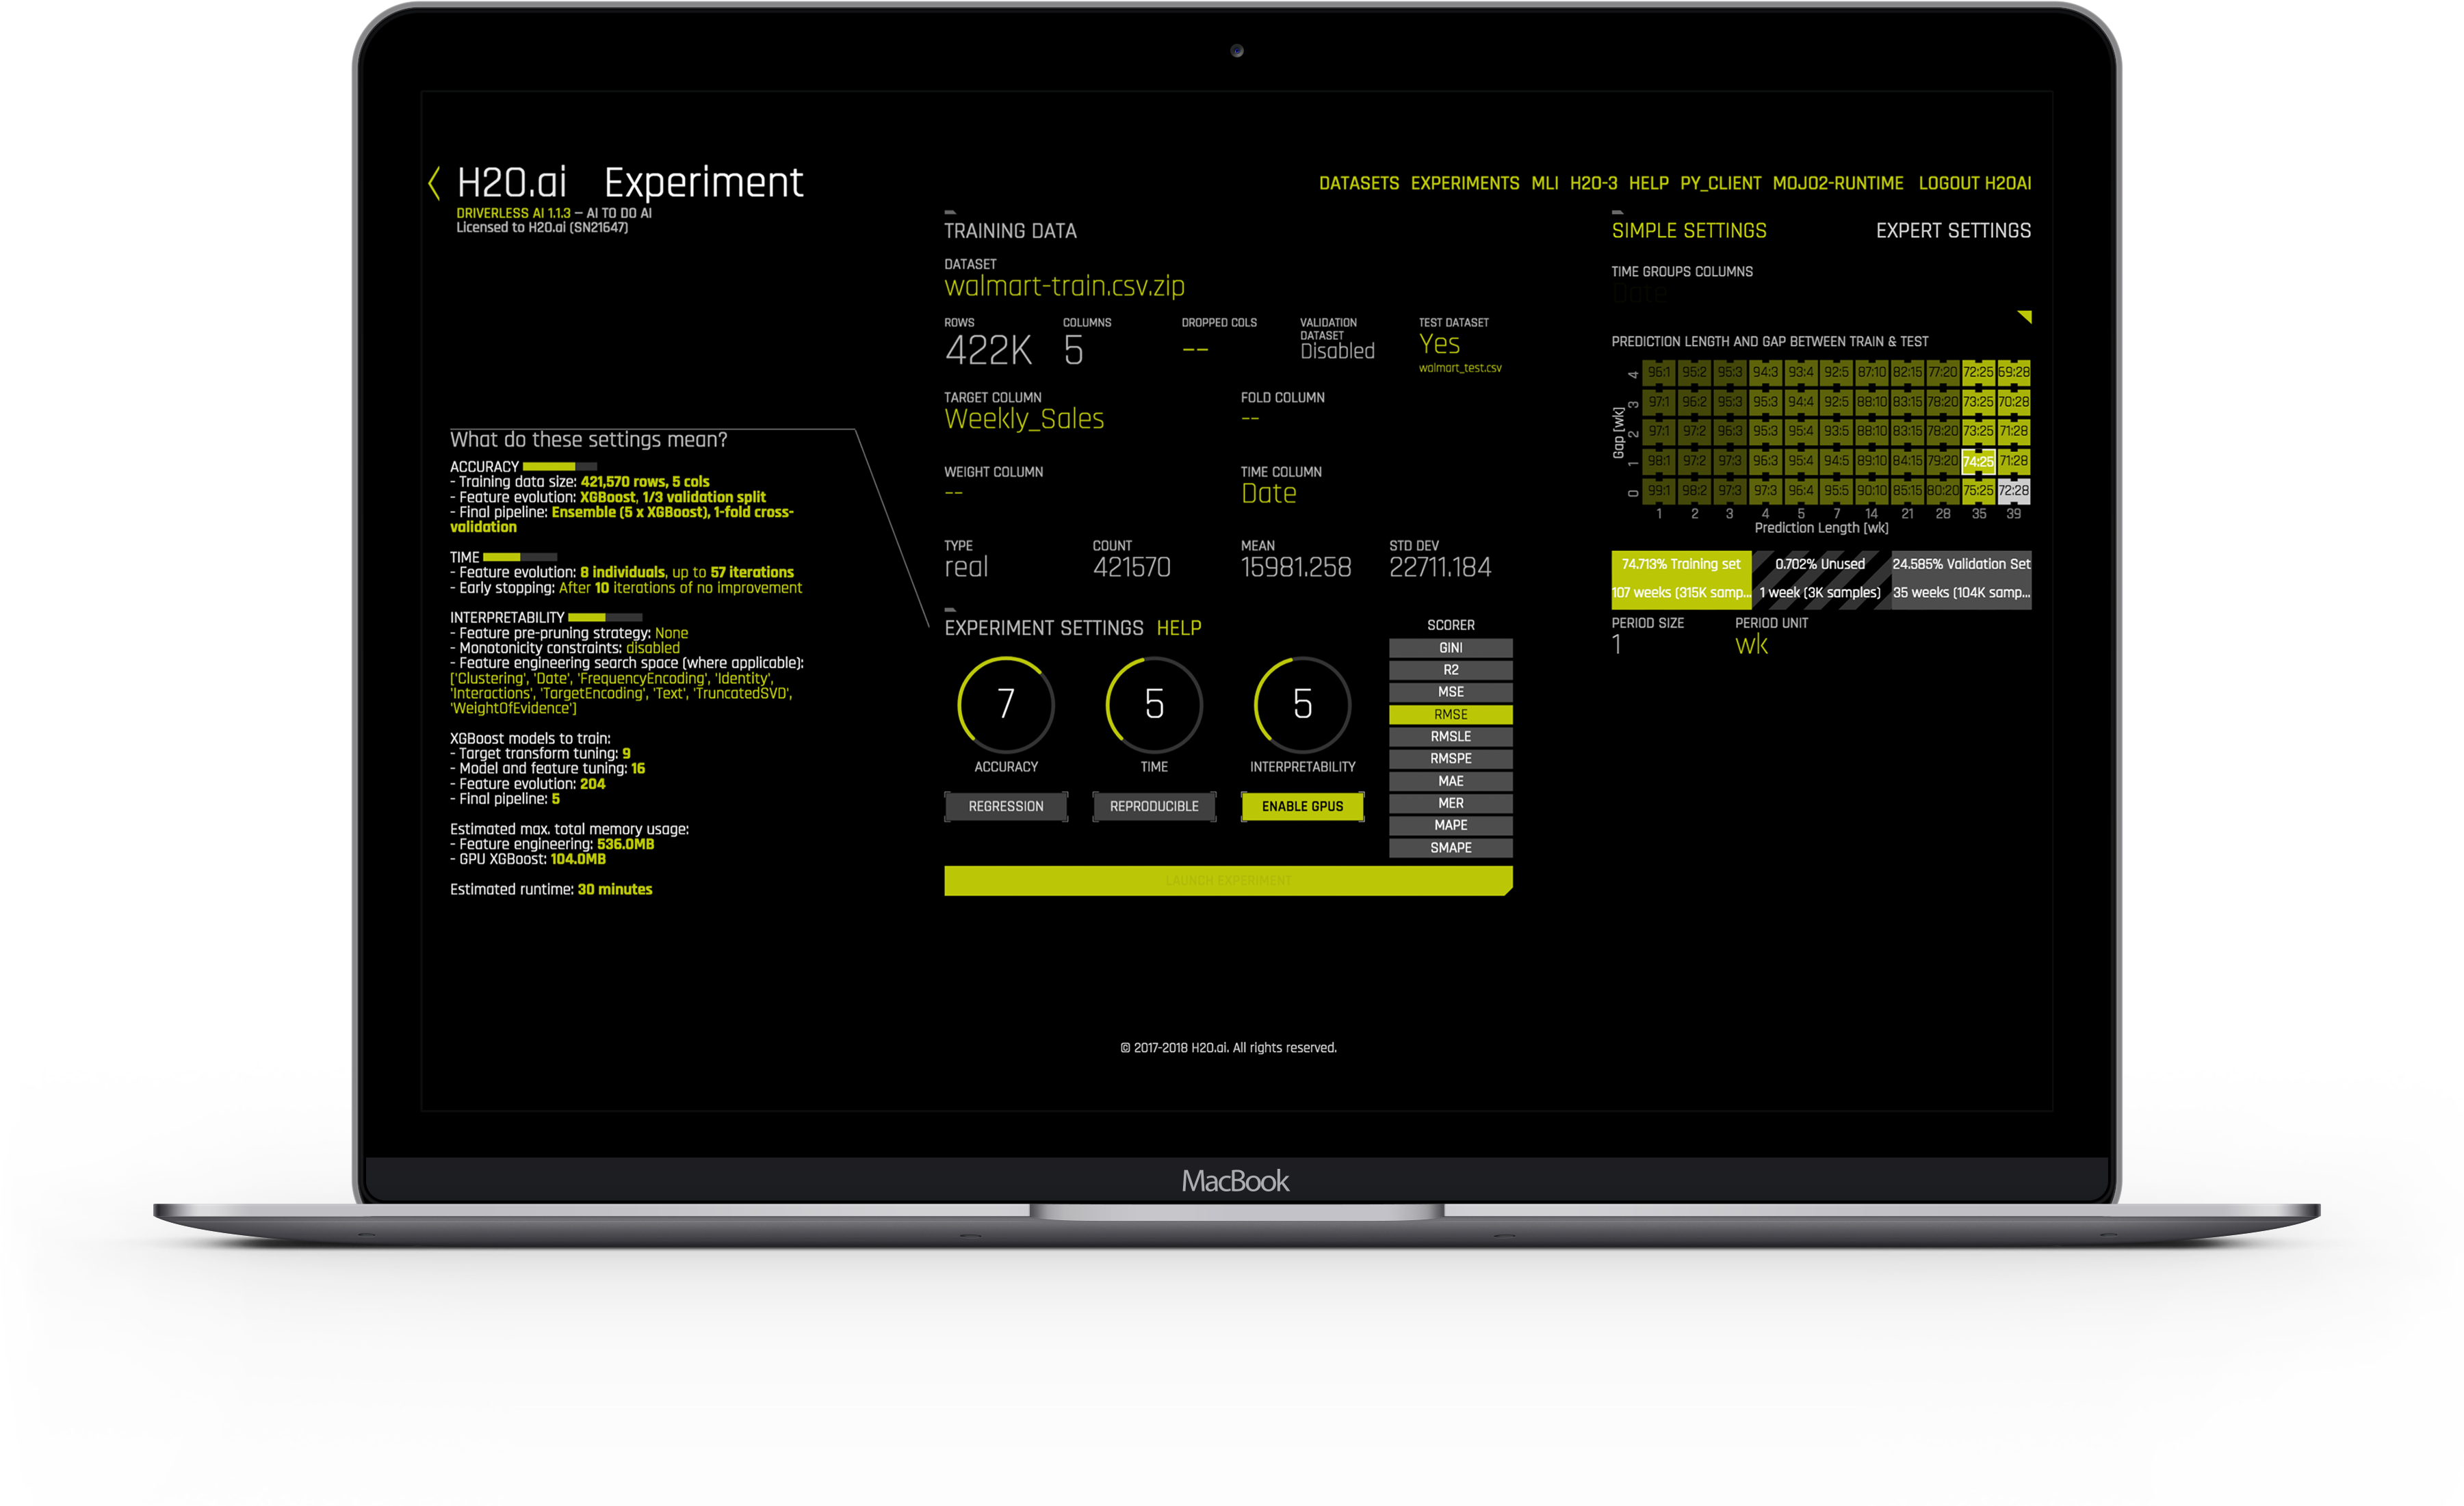The image size is (2464, 1506).
Task: Select the RMSPE scorer
Action: tap(1451, 758)
